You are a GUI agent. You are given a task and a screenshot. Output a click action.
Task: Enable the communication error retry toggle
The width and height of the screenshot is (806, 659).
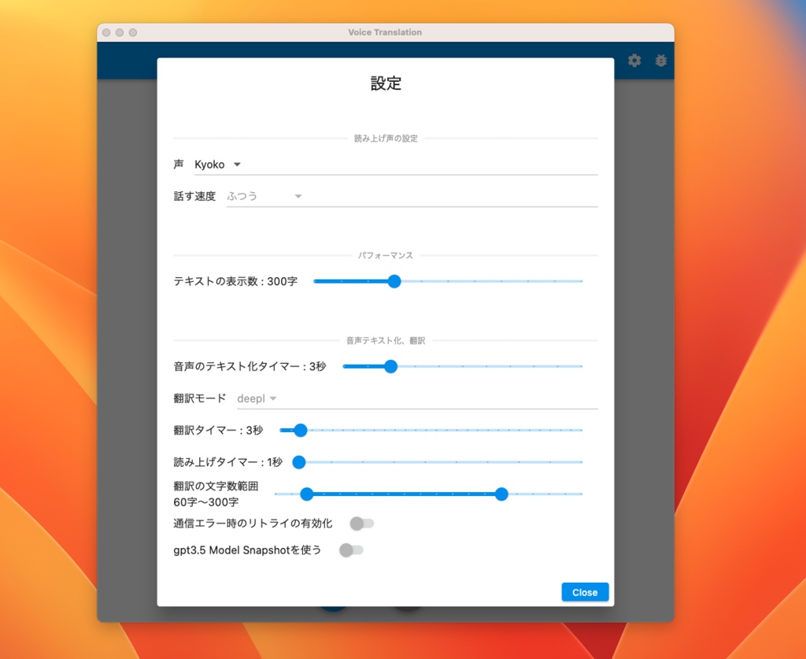(361, 523)
